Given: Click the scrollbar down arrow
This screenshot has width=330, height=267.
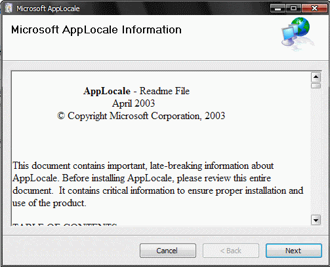Looking at the screenshot, I should point(316,220).
